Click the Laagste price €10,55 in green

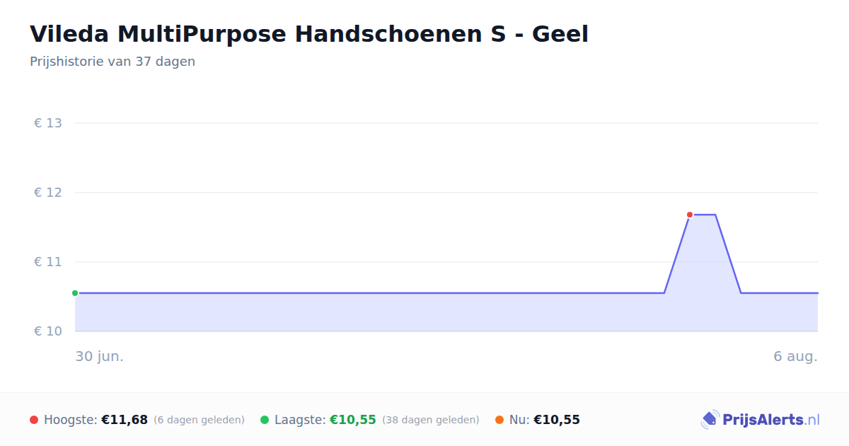pos(353,420)
